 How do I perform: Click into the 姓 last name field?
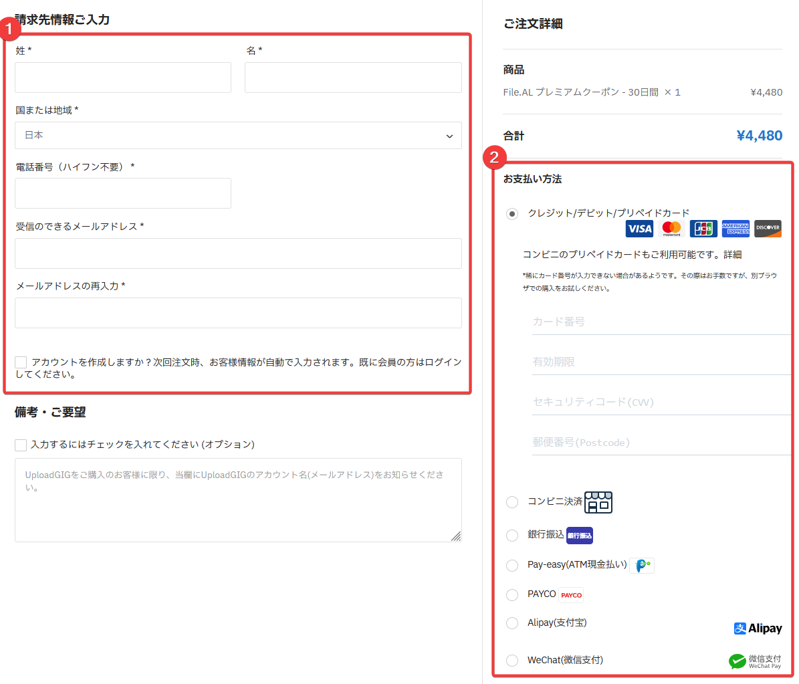pyautogui.click(x=123, y=78)
